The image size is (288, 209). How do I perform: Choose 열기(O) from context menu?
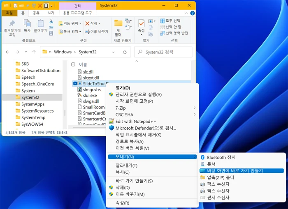point(153,88)
